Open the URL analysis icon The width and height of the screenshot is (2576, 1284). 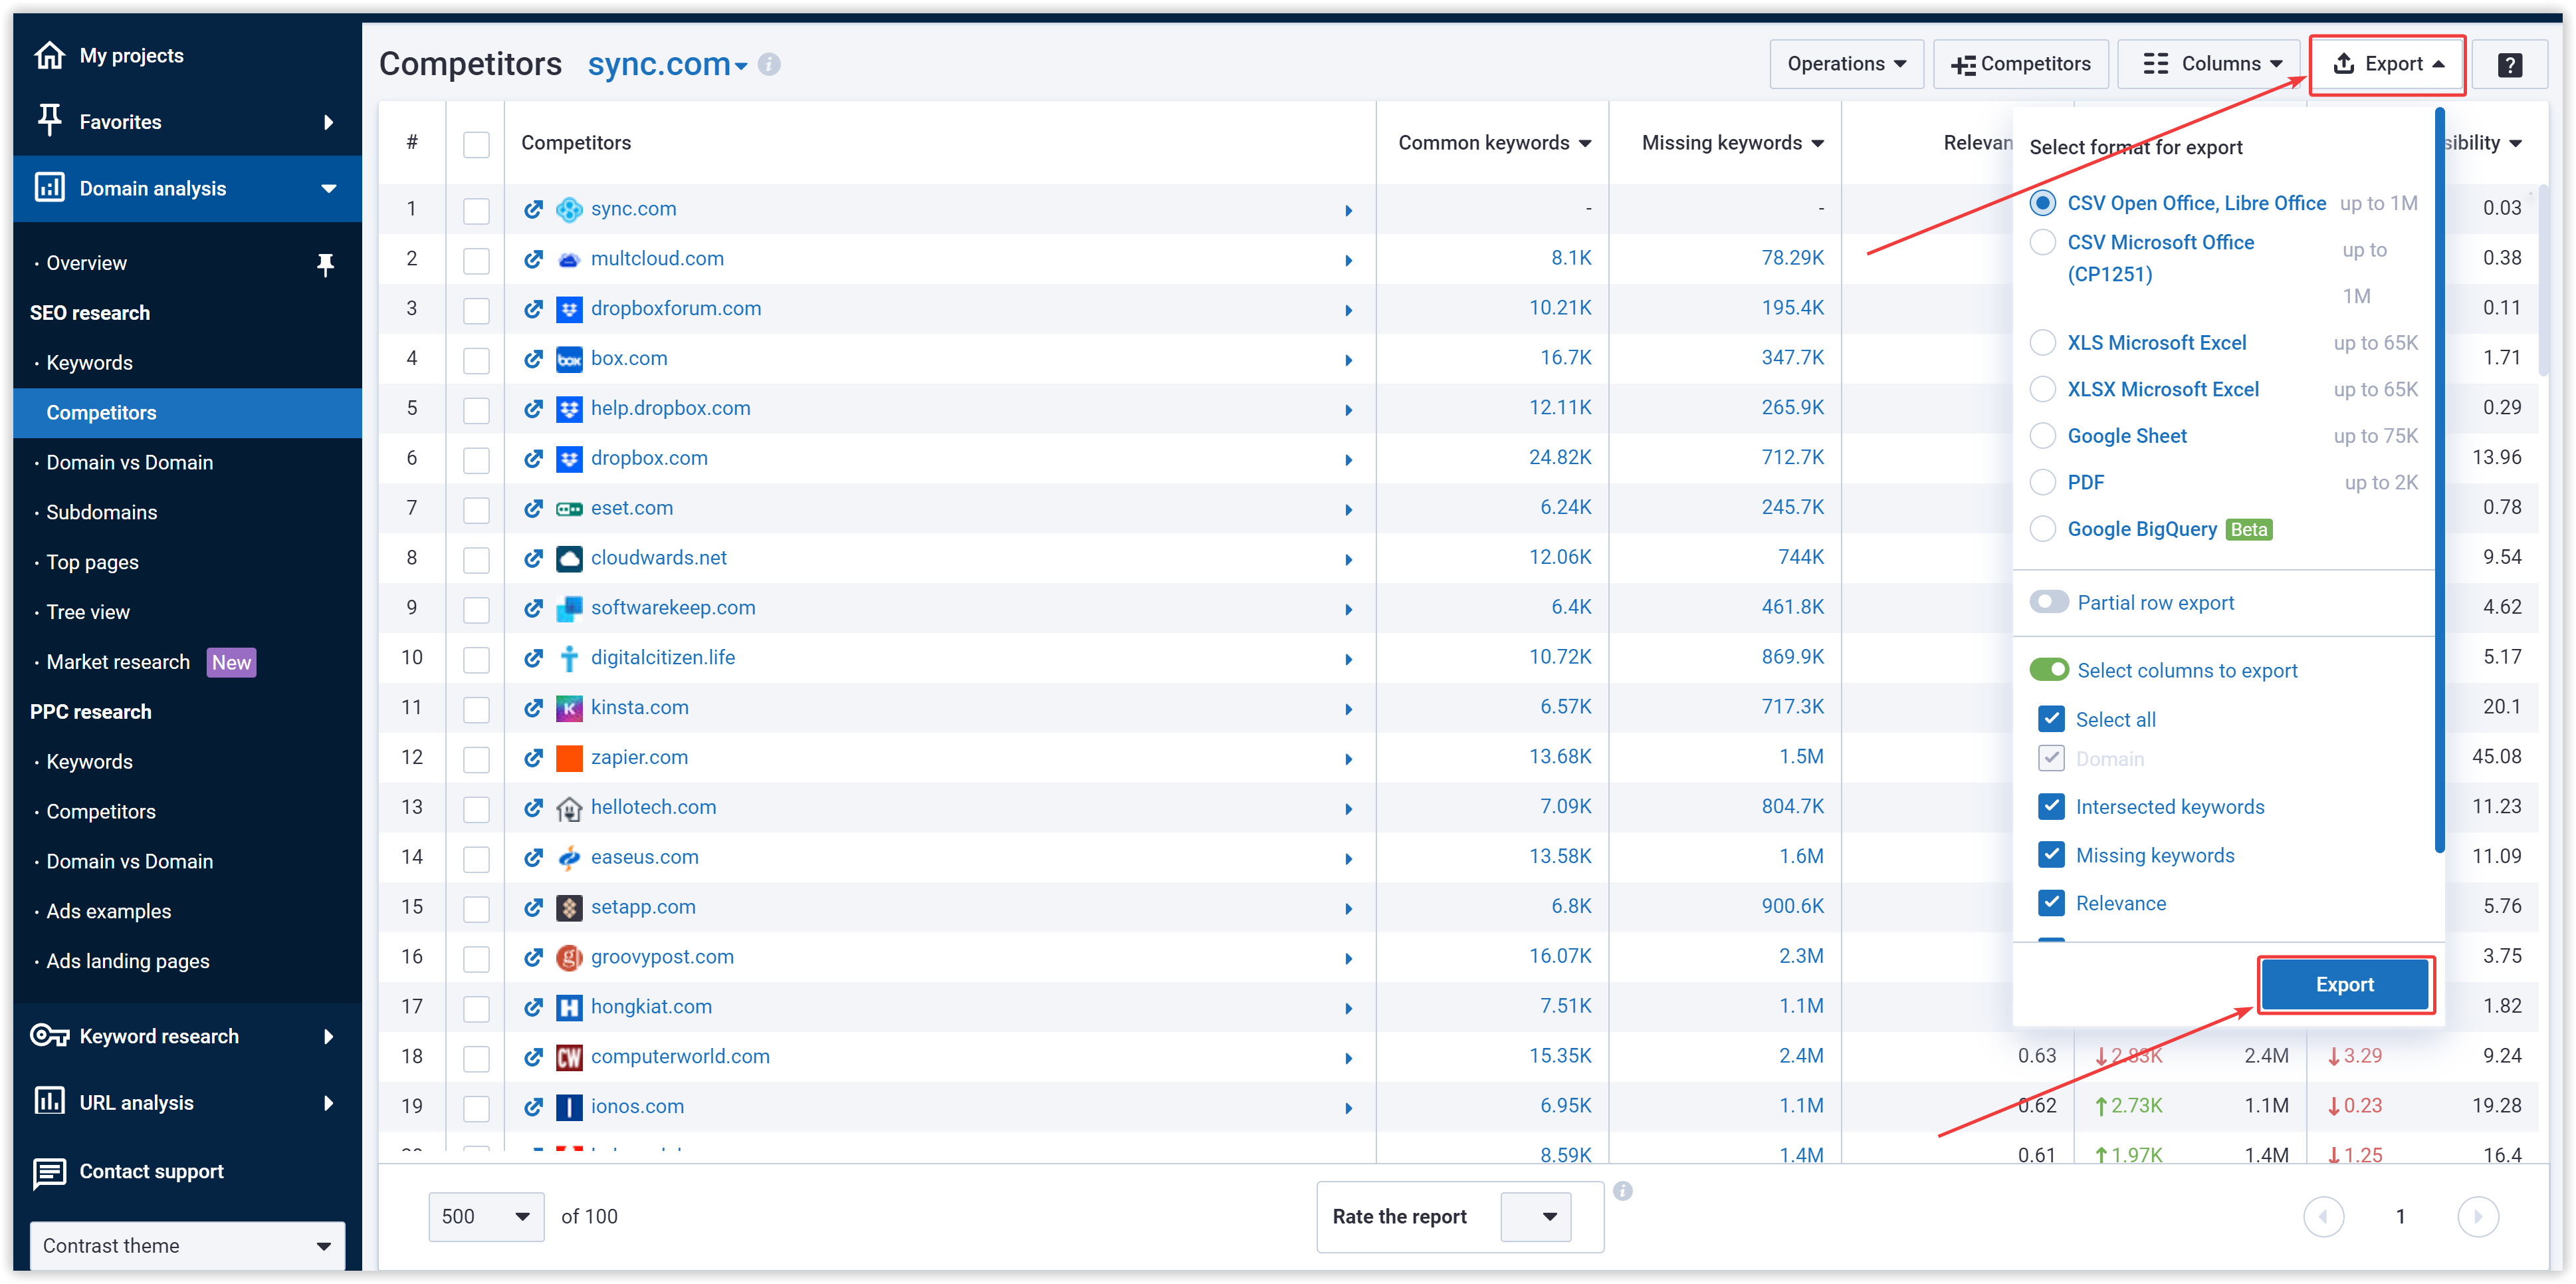point(49,1102)
